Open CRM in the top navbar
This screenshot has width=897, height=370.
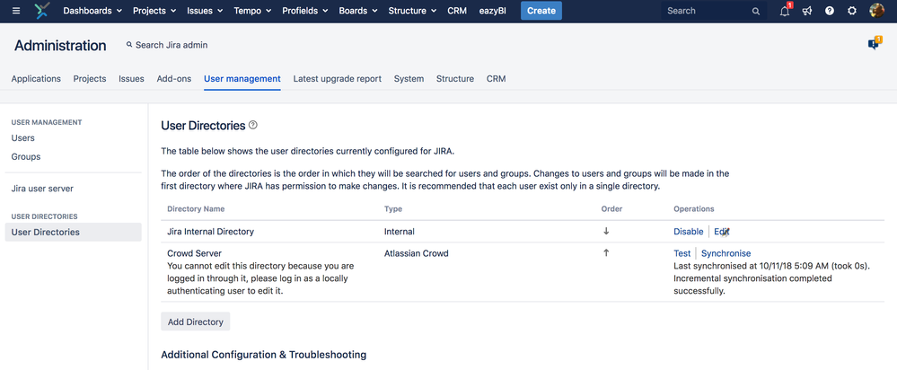coord(457,10)
